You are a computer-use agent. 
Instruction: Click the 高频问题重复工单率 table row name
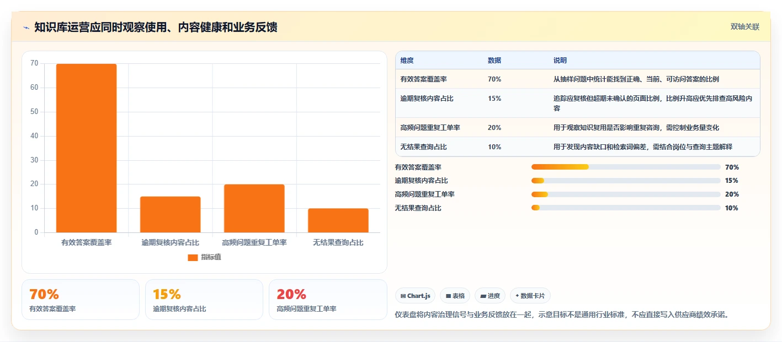pos(430,128)
